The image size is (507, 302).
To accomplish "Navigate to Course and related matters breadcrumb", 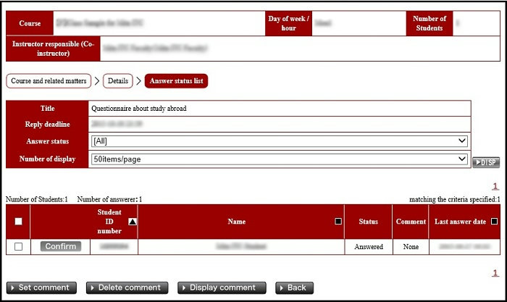I will click(x=49, y=81).
